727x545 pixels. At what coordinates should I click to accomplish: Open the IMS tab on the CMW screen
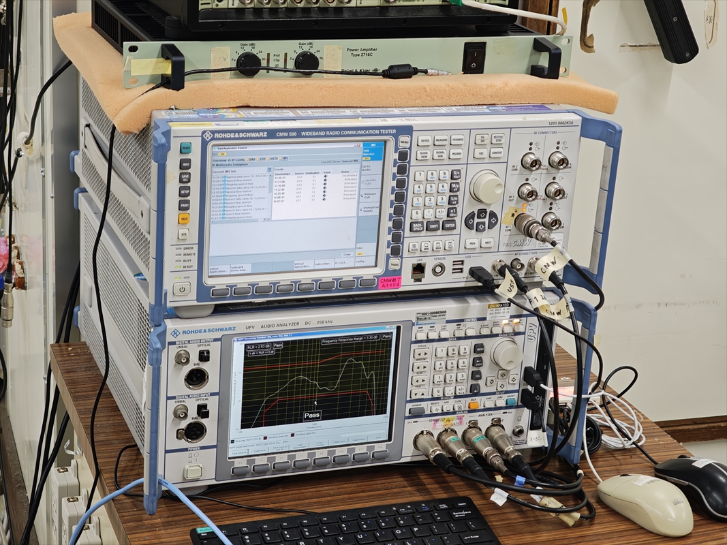tap(283, 158)
